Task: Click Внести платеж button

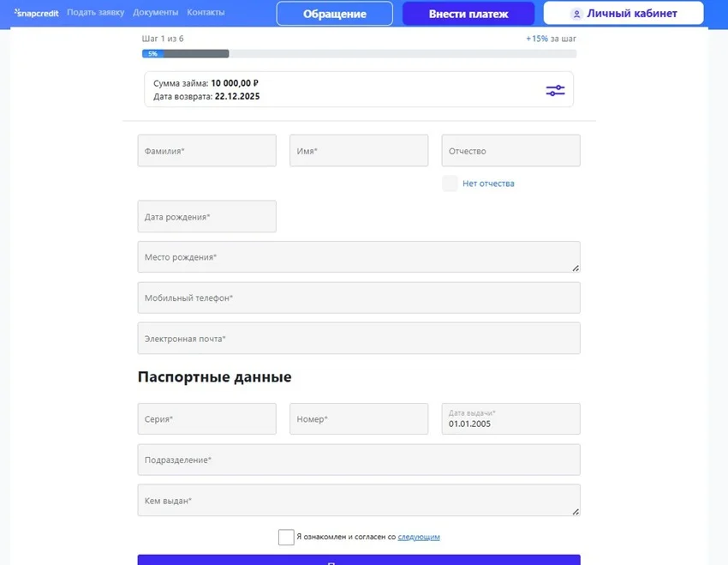Action: pyautogui.click(x=468, y=14)
